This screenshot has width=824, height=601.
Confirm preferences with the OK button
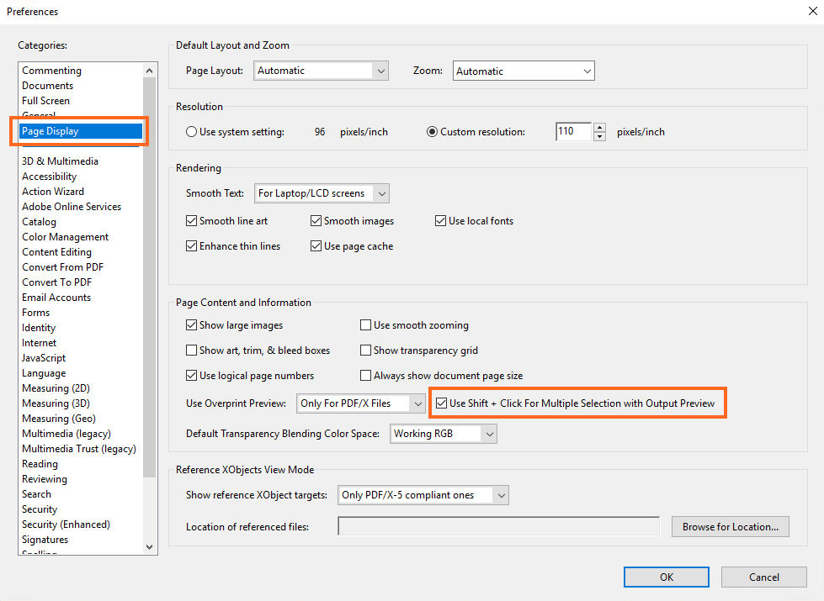(x=666, y=577)
